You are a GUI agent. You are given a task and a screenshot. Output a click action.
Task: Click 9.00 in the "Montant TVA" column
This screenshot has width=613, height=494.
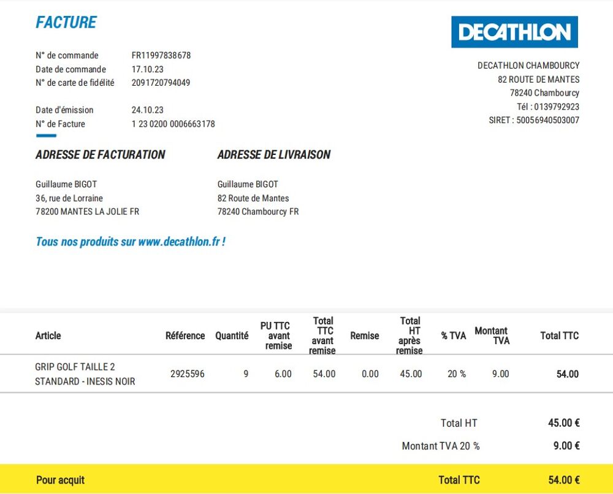[x=500, y=374]
